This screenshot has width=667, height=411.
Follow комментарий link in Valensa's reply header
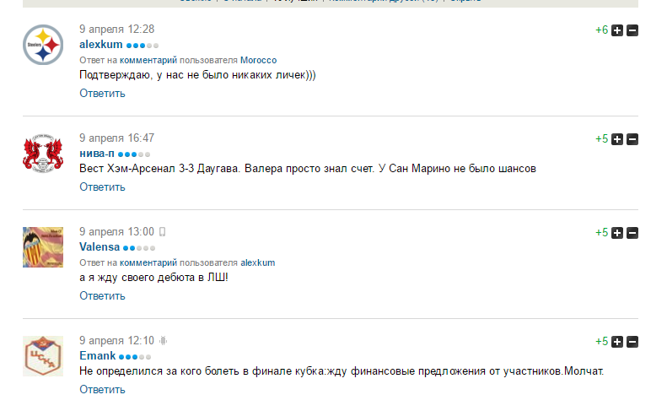(148, 262)
